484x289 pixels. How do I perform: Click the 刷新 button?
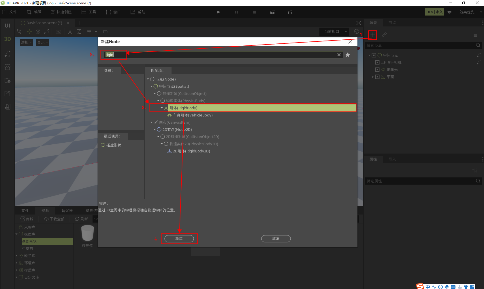click(x=82, y=219)
